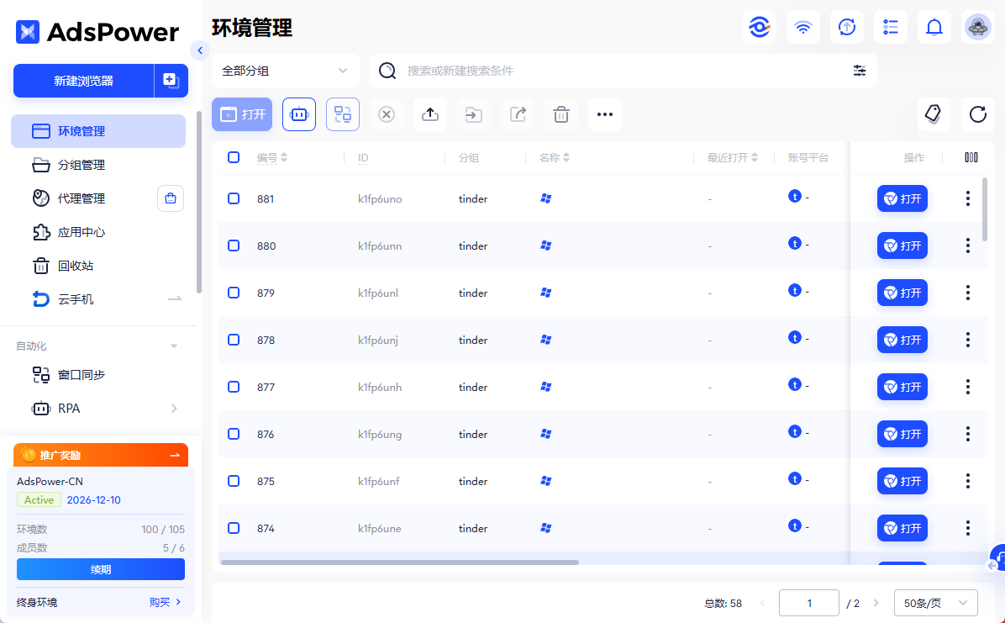Click the top toolbar 打开 button
The image size is (1005, 623).
[242, 114]
